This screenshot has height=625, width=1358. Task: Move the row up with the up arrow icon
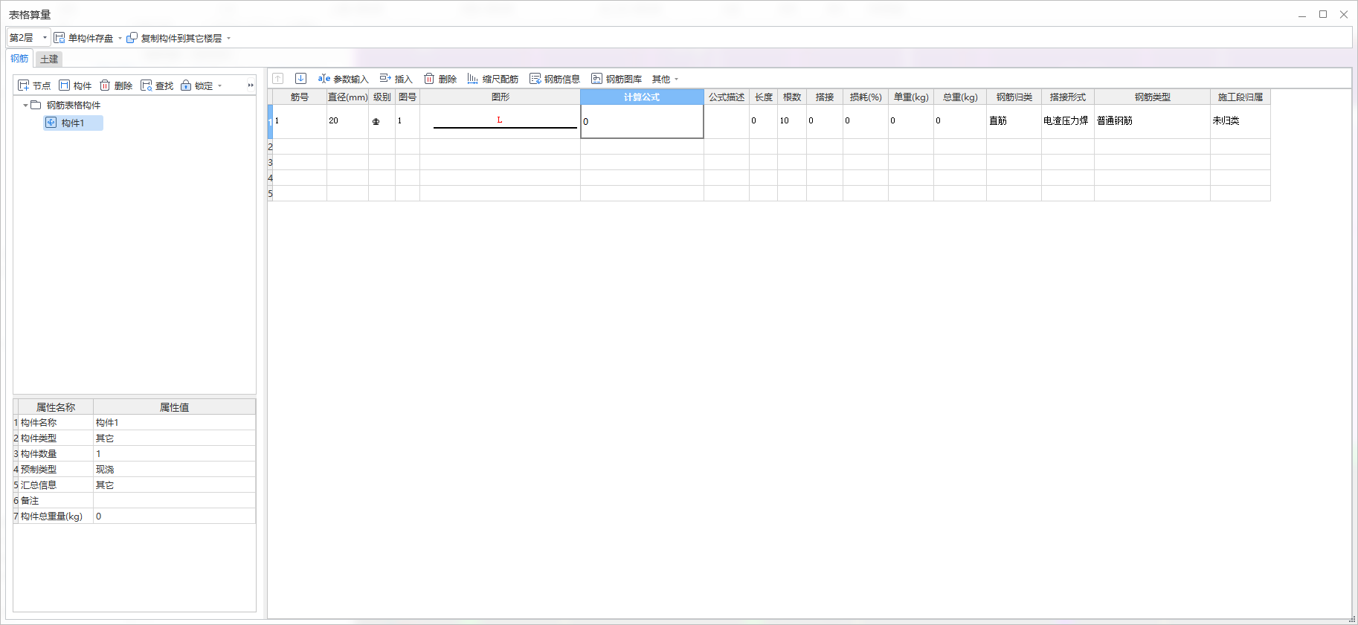[278, 79]
